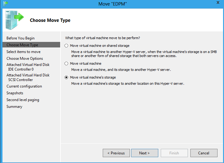Close the Move EDPM dialog
This screenshot has height=163, width=224.
coord(218,2)
